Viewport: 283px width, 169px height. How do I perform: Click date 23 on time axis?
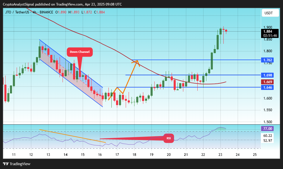[x=220, y=155]
